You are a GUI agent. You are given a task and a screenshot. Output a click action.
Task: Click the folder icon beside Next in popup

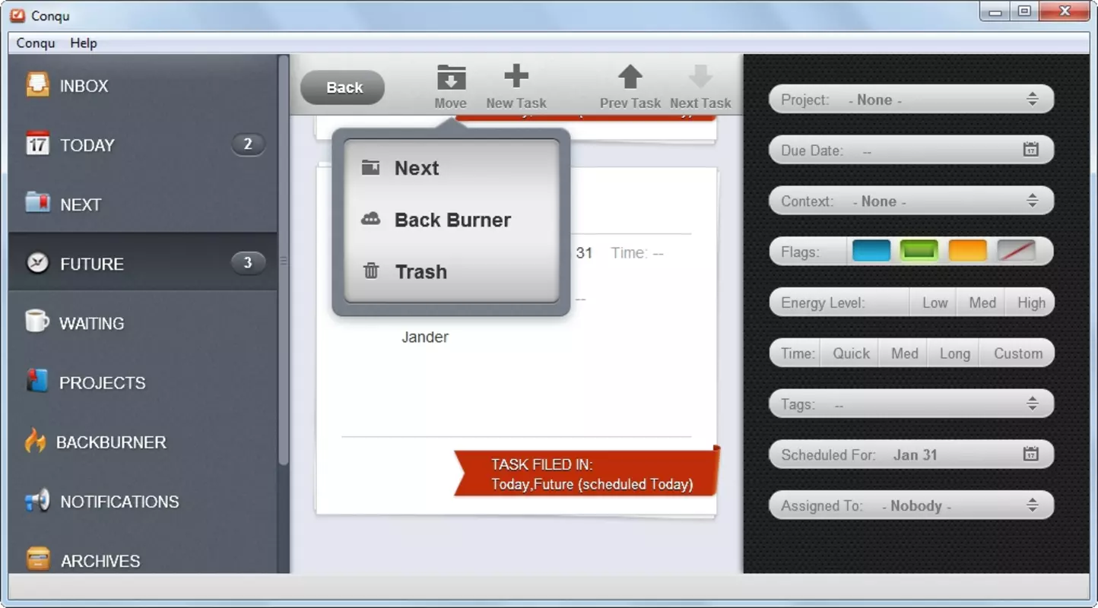click(x=370, y=167)
